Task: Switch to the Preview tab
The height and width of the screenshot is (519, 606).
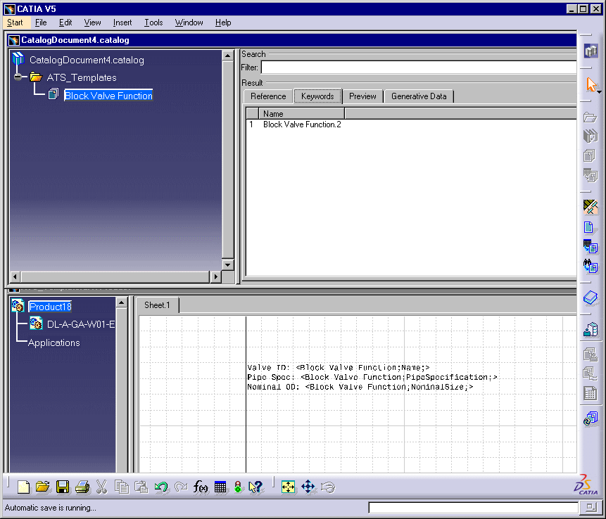Action: point(362,96)
